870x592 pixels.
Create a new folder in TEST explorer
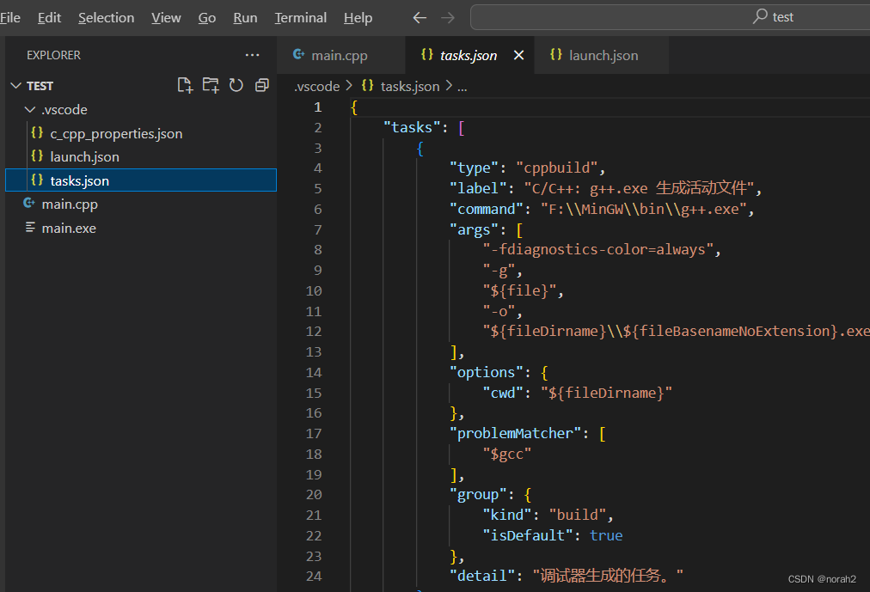point(211,85)
